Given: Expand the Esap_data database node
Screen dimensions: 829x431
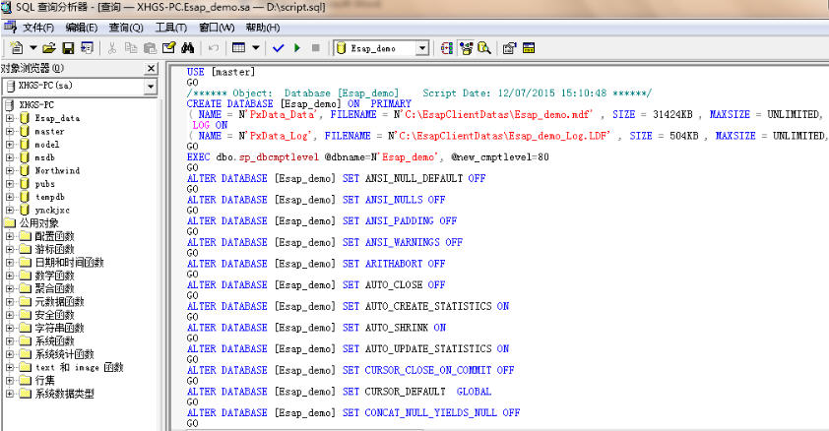Looking at the screenshot, I should click(x=10, y=118).
